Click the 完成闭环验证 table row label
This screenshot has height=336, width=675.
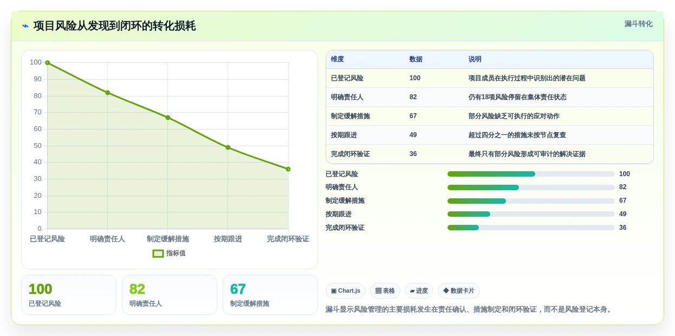[x=351, y=154]
